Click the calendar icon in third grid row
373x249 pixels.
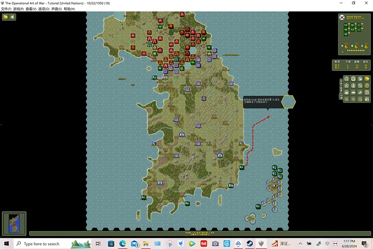coord(367,93)
